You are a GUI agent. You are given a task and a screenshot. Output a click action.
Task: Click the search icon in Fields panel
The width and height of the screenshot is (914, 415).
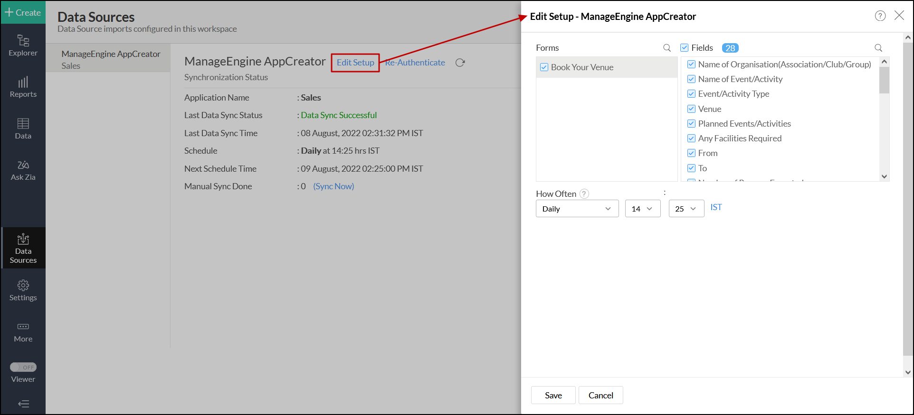878,48
